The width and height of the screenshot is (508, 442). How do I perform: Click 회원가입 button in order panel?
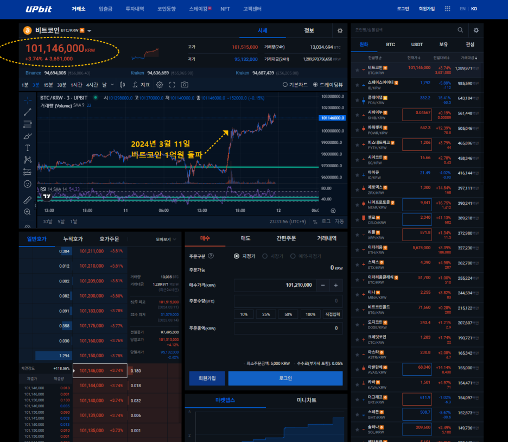207,378
